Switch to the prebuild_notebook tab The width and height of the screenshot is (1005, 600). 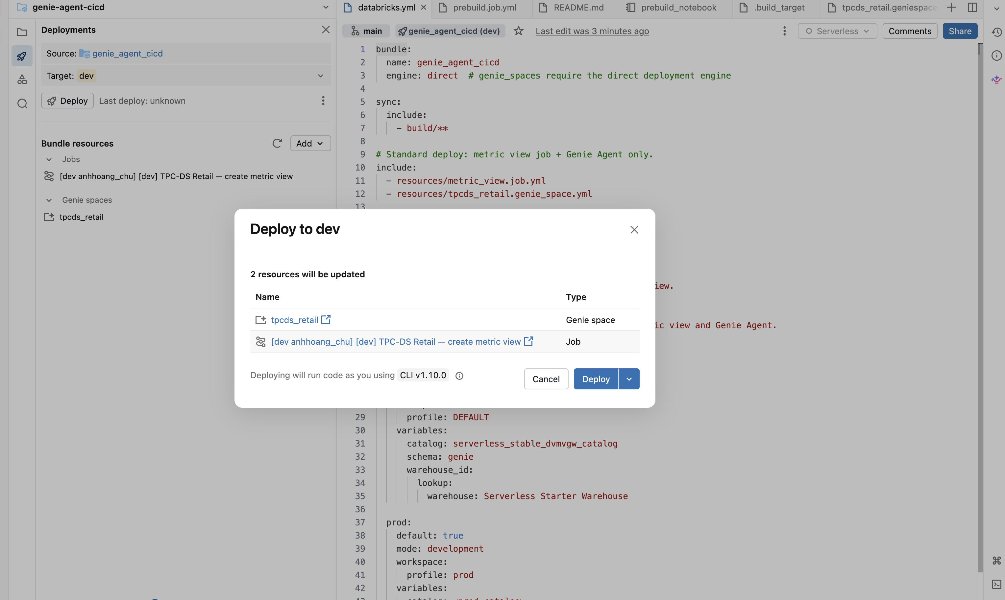point(675,7)
